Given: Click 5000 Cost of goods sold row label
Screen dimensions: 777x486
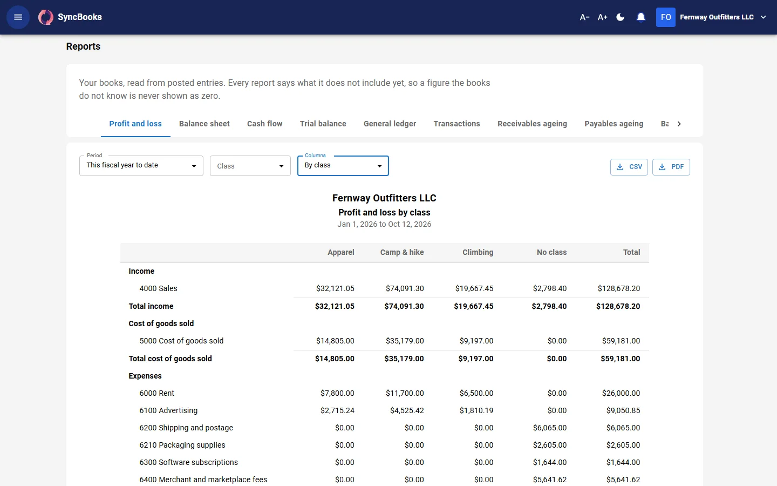Looking at the screenshot, I should pyautogui.click(x=181, y=341).
